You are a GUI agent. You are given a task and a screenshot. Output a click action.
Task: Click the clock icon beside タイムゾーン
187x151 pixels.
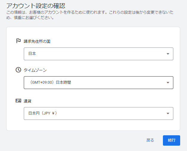[18, 70]
